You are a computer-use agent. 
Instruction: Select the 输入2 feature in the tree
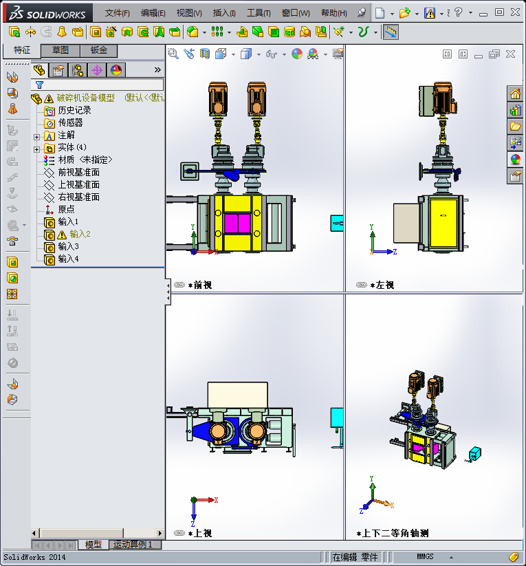coord(80,234)
